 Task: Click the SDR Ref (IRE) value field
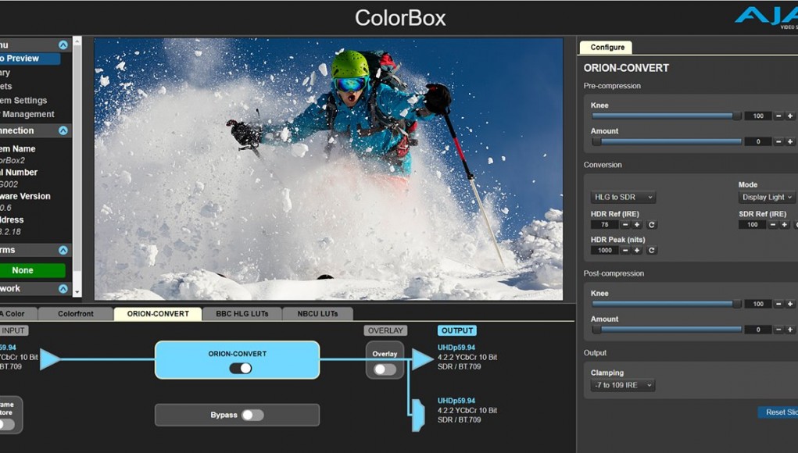pos(752,225)
